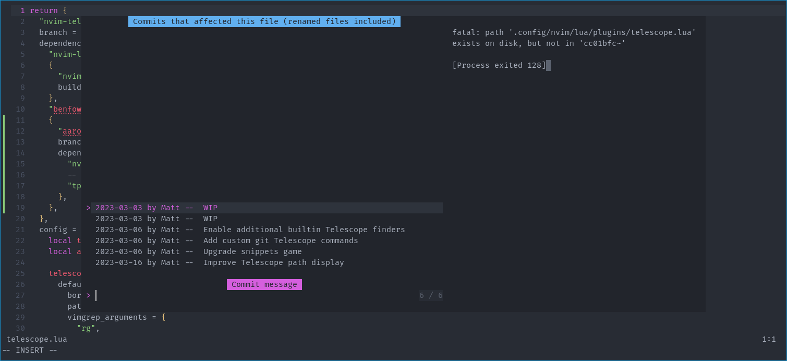The image size is (787, 361).
Task: Click 'exists on disk, but not in' line
Action: coord(539,43)
